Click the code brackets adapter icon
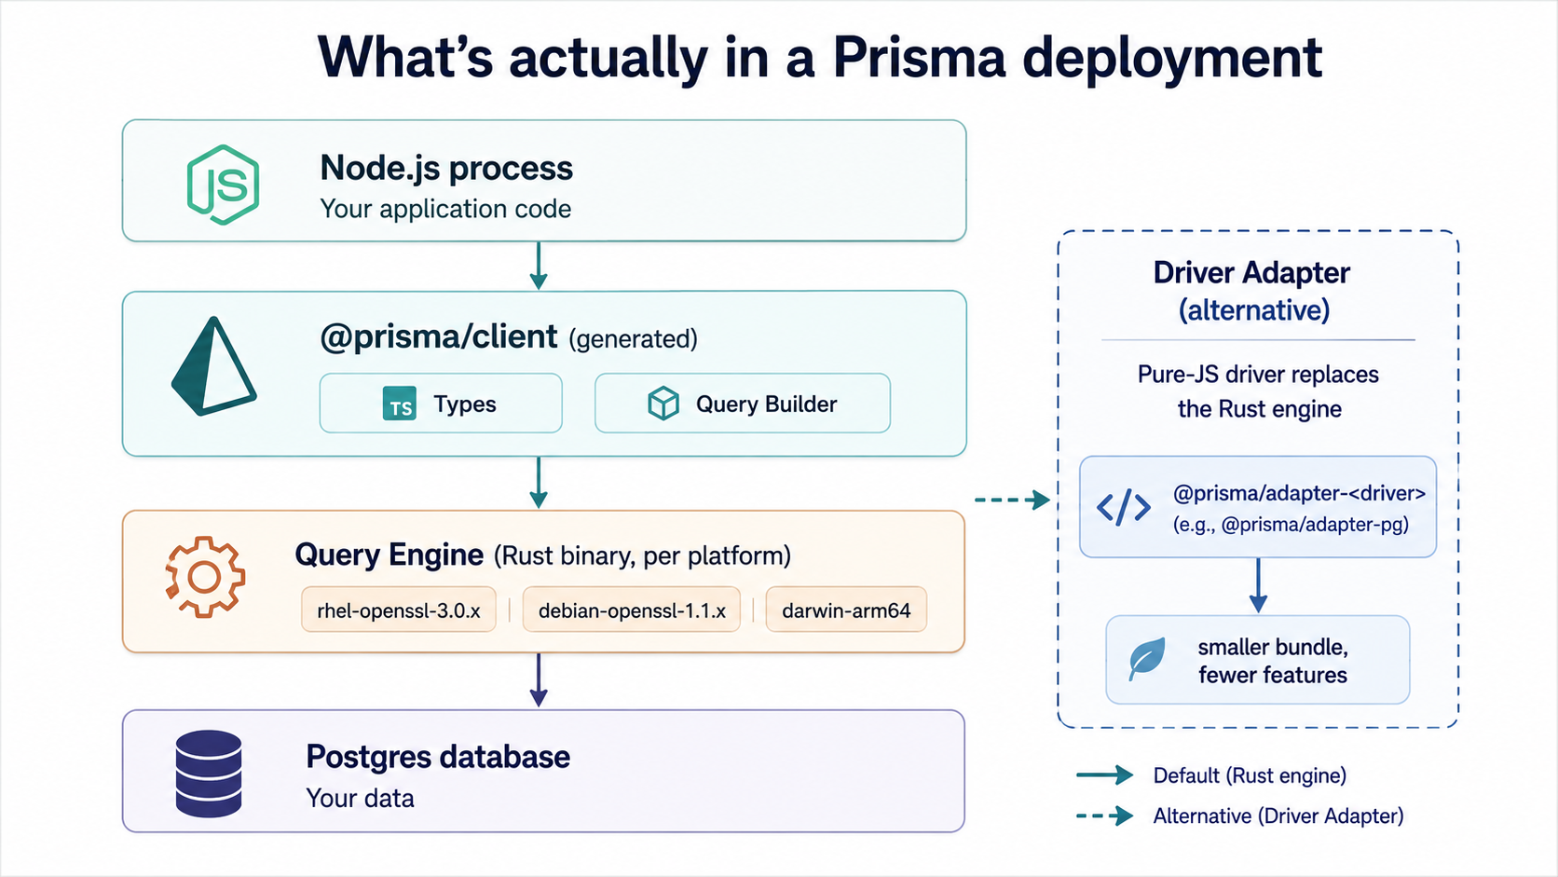The image size is (1558, 877). [1124, 508]
